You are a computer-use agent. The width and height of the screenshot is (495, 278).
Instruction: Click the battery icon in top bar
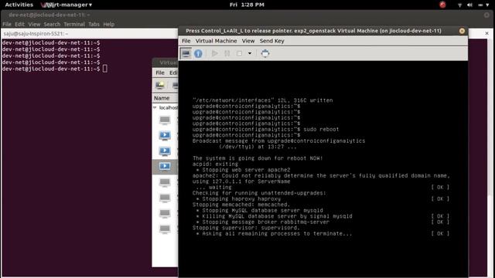480,5
